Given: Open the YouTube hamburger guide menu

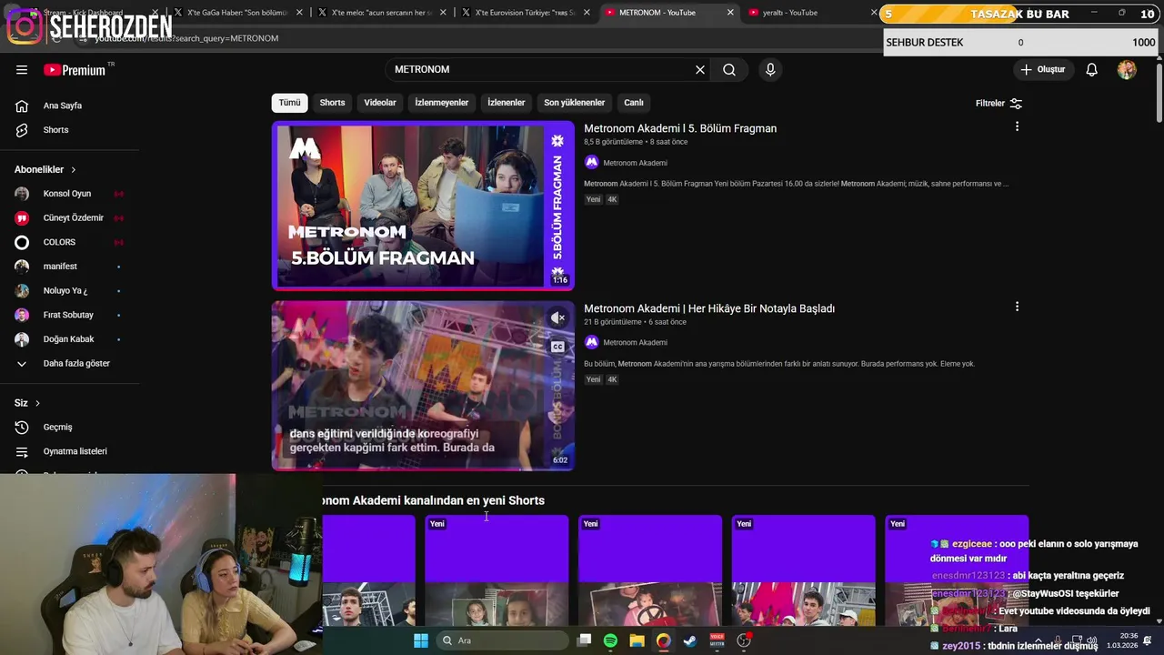Looking at the screenshot, I should click(22, 70).
